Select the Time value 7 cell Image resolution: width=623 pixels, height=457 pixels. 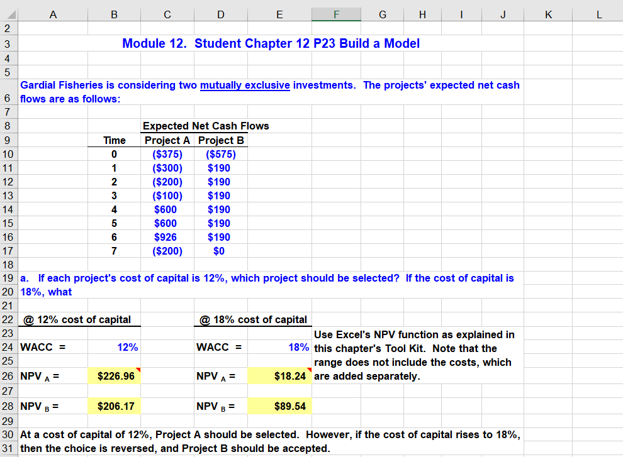(x=114, y=251)
